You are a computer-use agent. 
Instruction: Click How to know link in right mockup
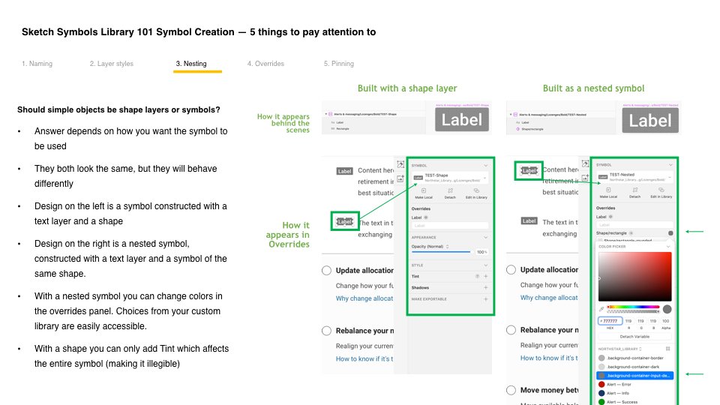[549, 358]
